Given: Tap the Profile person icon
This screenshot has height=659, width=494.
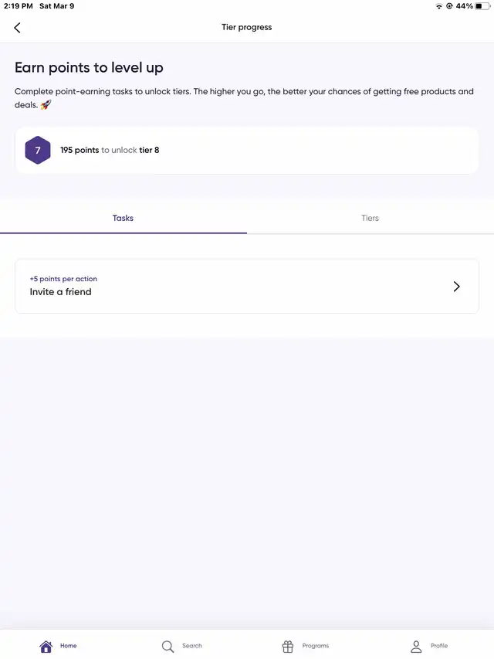Looking at the screenshot, I should pos(416,647).
